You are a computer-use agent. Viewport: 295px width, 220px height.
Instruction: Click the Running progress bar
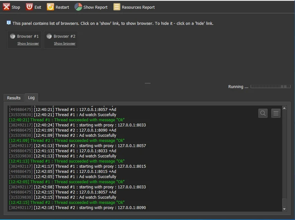point(270,86)
